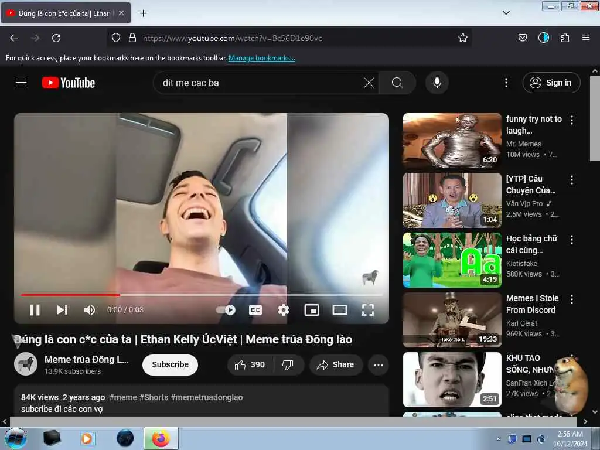The image size is (600, 450).
Task: Like the video with 390 likes
Action: [250, 364]
